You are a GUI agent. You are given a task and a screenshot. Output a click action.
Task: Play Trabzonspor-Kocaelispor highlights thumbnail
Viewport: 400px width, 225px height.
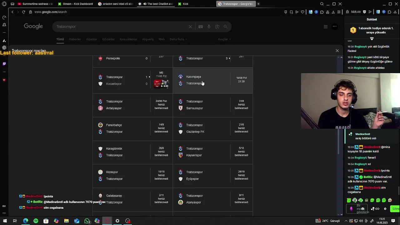pos(161,83)
